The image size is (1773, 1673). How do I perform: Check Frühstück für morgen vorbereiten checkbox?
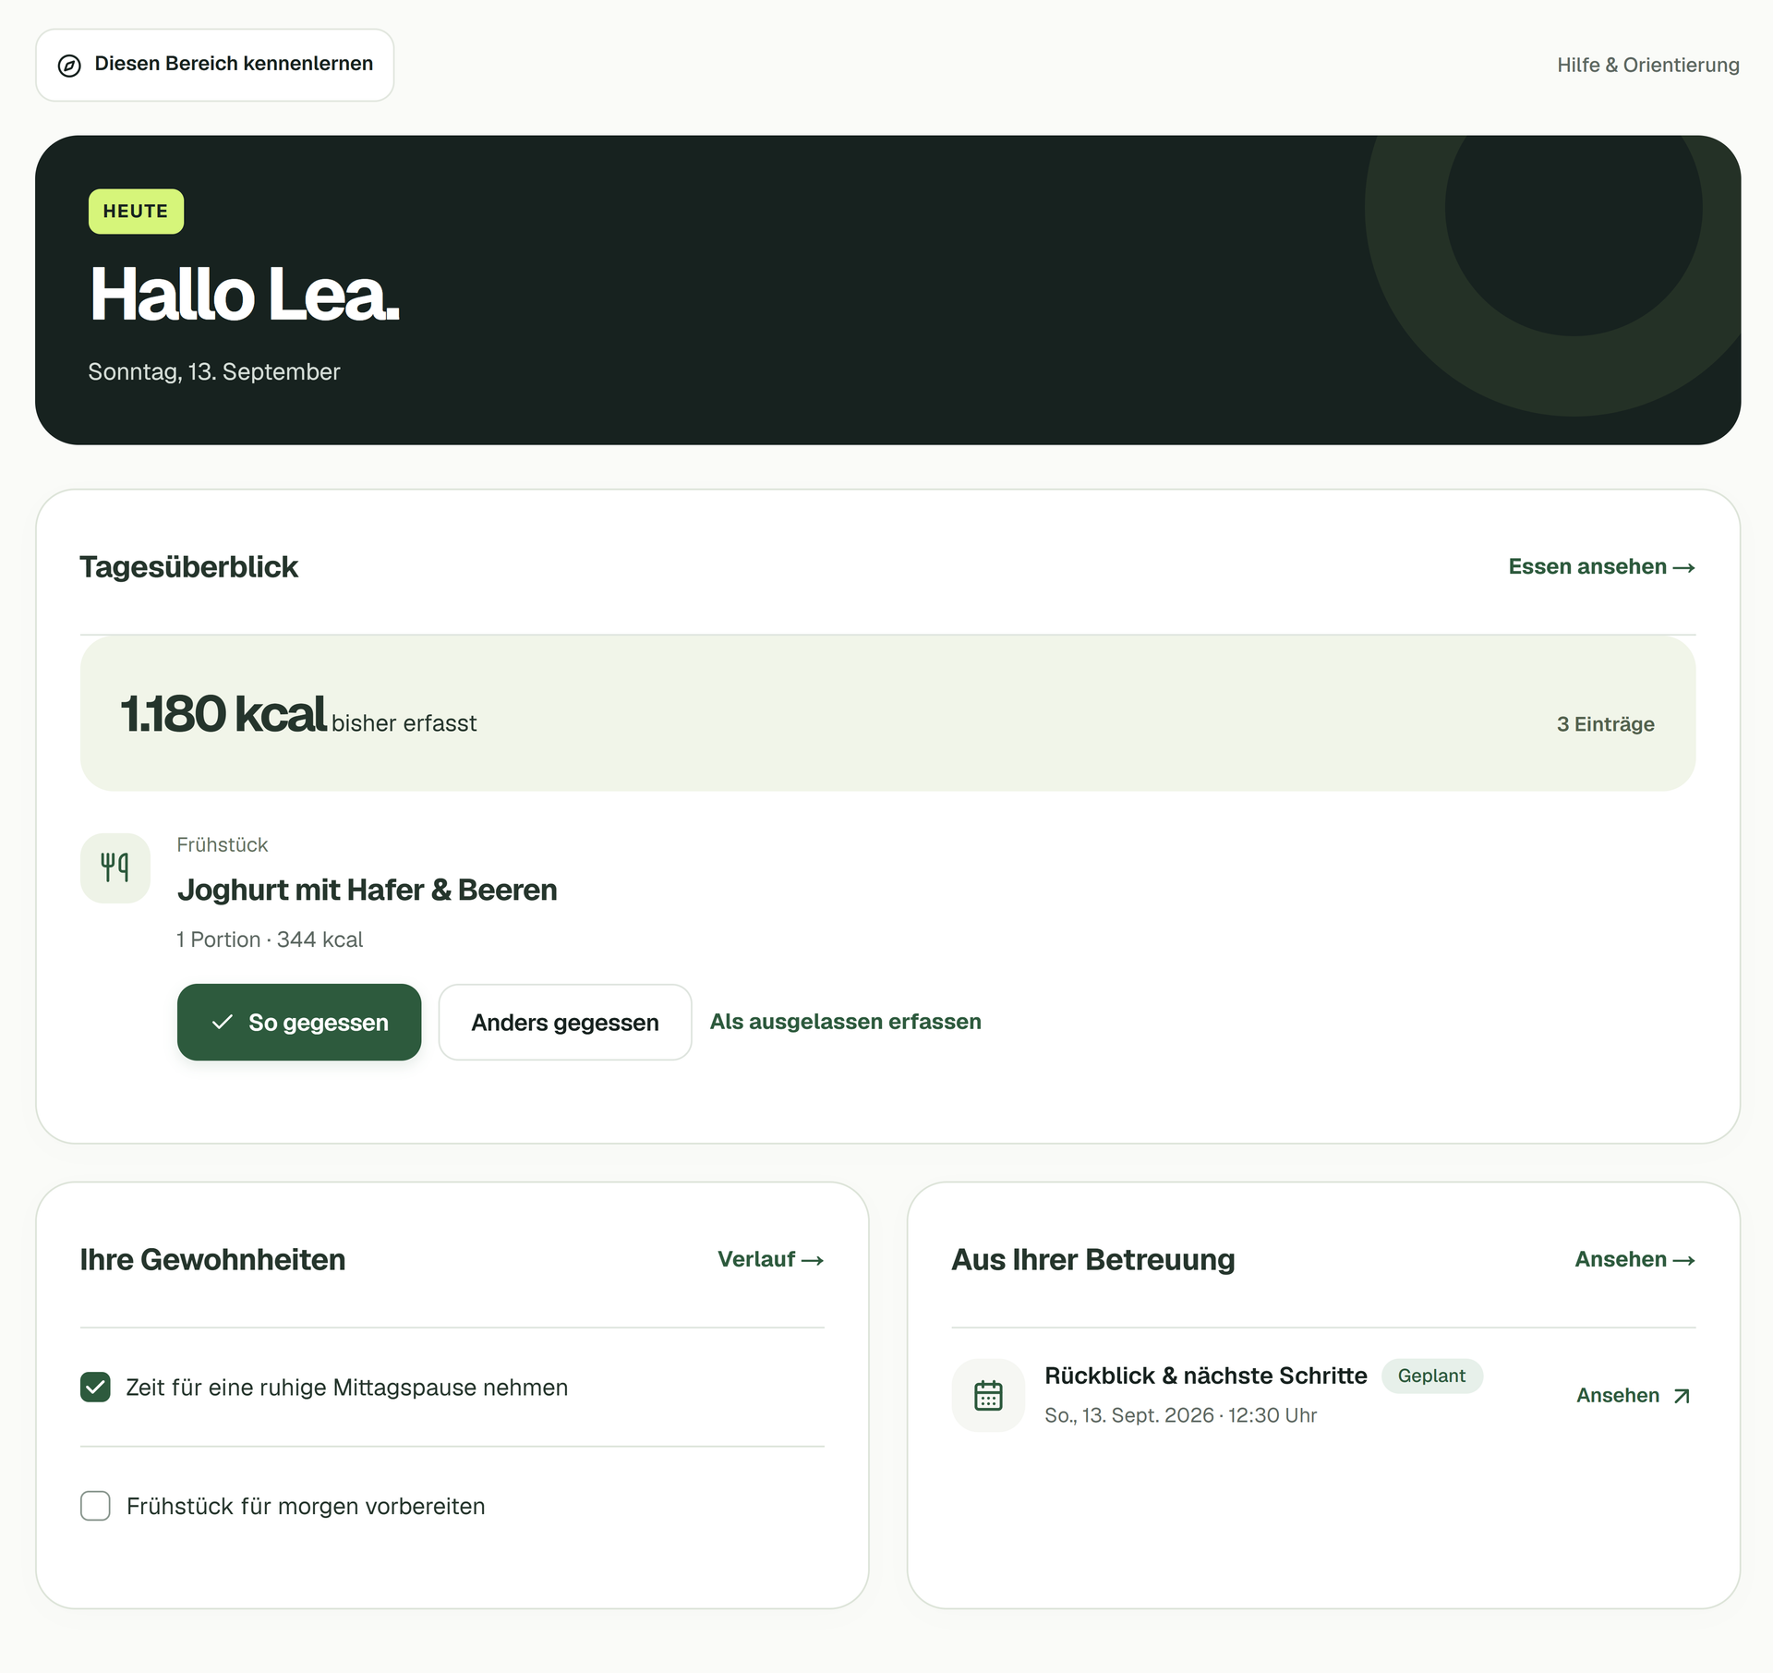click(x=95, y=1505)
